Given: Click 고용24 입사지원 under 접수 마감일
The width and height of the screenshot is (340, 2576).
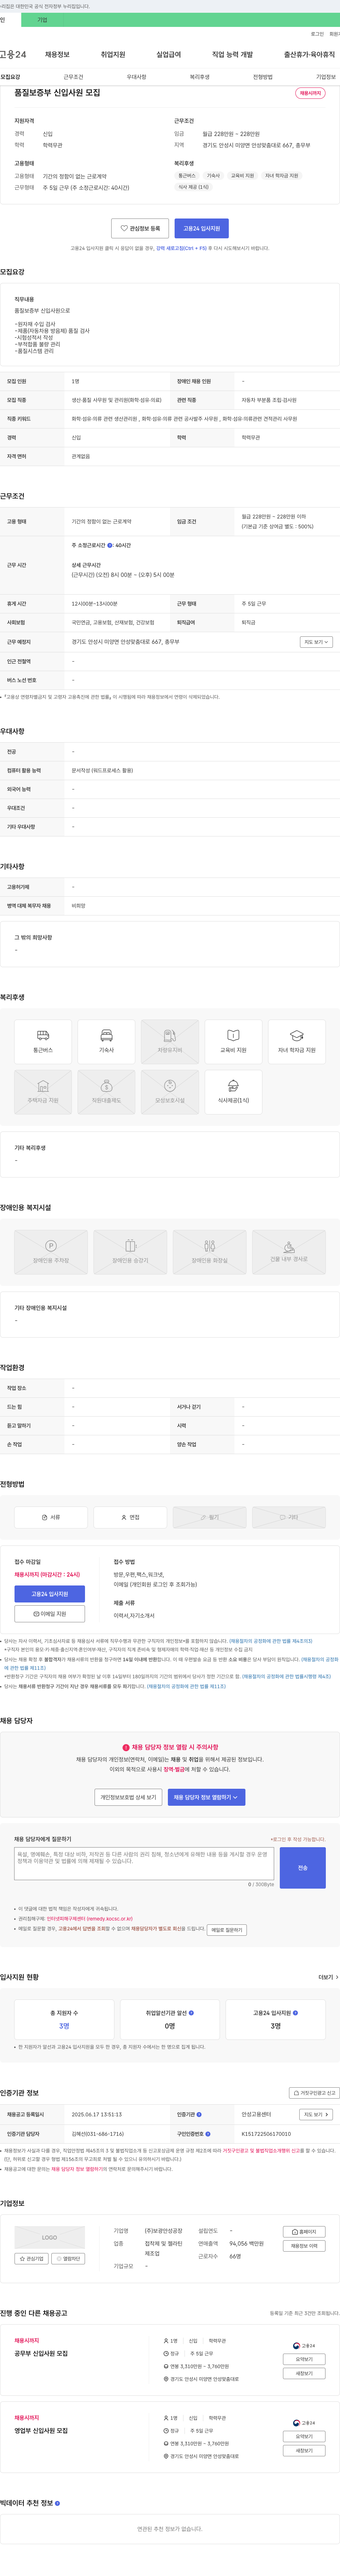Looking at the screenshot, I should point(50,1594).
